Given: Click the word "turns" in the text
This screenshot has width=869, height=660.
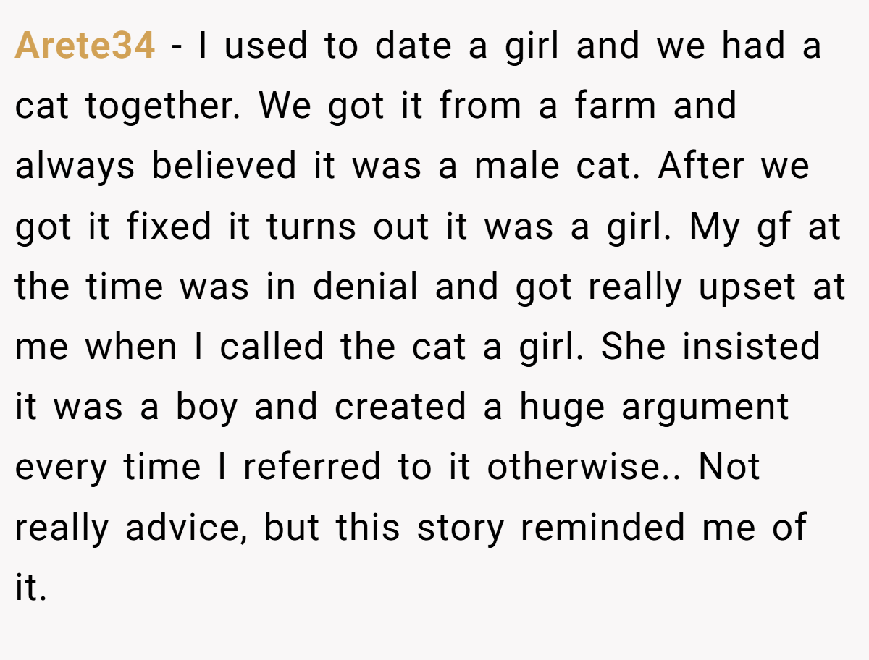Looking at the screenshot, I should click(x=311, y=227).
